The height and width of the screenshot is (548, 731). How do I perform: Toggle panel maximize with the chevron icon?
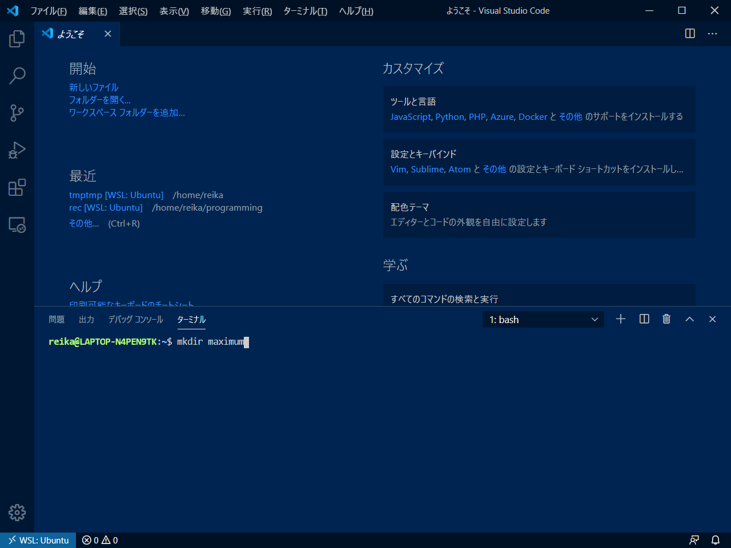689,319
